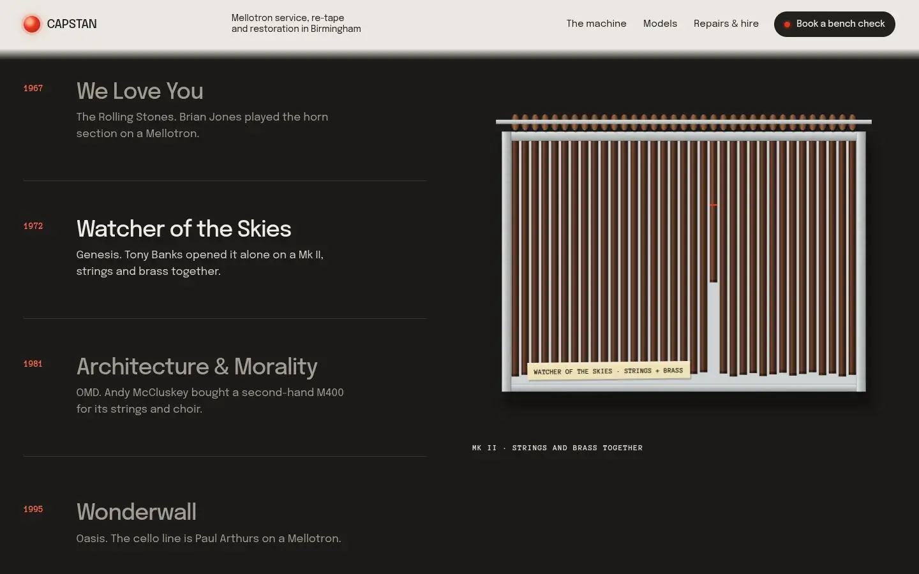Select the Watcher of the Skies heading
The height and width of the screenshot is (574, 919).
pyautogui.click(x=184, y=229)
